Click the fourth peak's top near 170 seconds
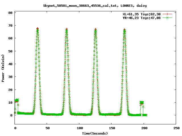The image size is (182, 136). click(125, 29)
